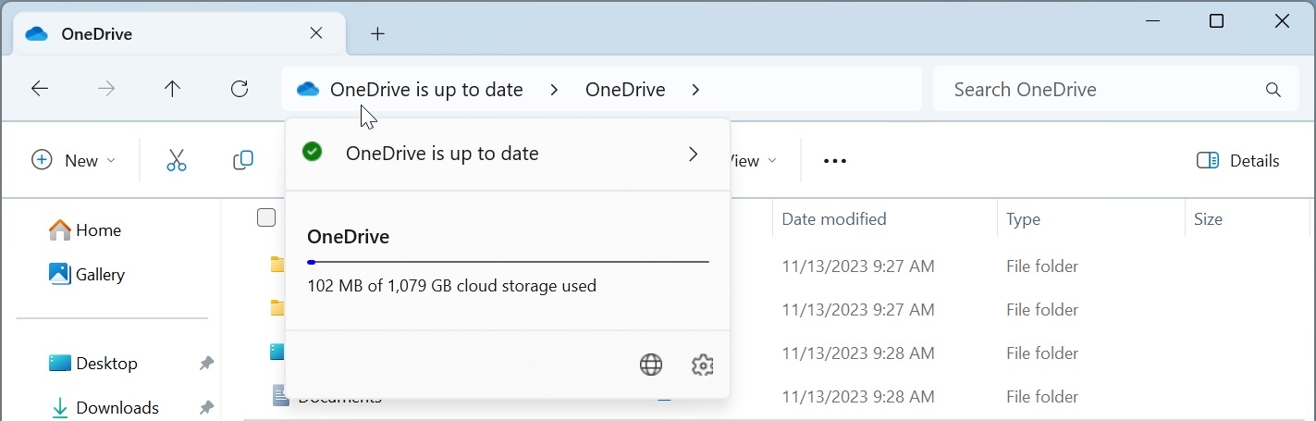Navigate back with the back arrow

(40, 89)
